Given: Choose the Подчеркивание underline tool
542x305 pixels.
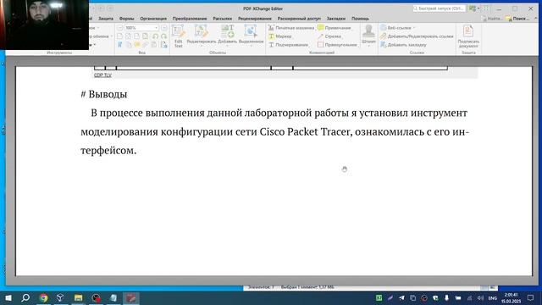Looking at the screenshot, I should (x=288, y=45).
